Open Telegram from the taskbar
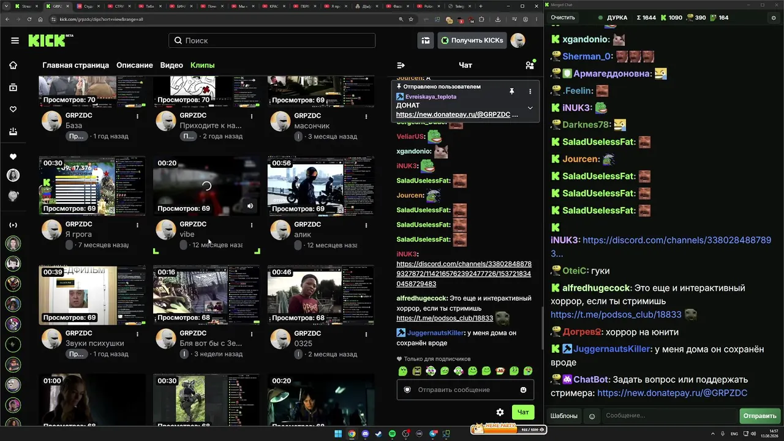The width and height of the screenshot is (784, 441). (434, 434)
